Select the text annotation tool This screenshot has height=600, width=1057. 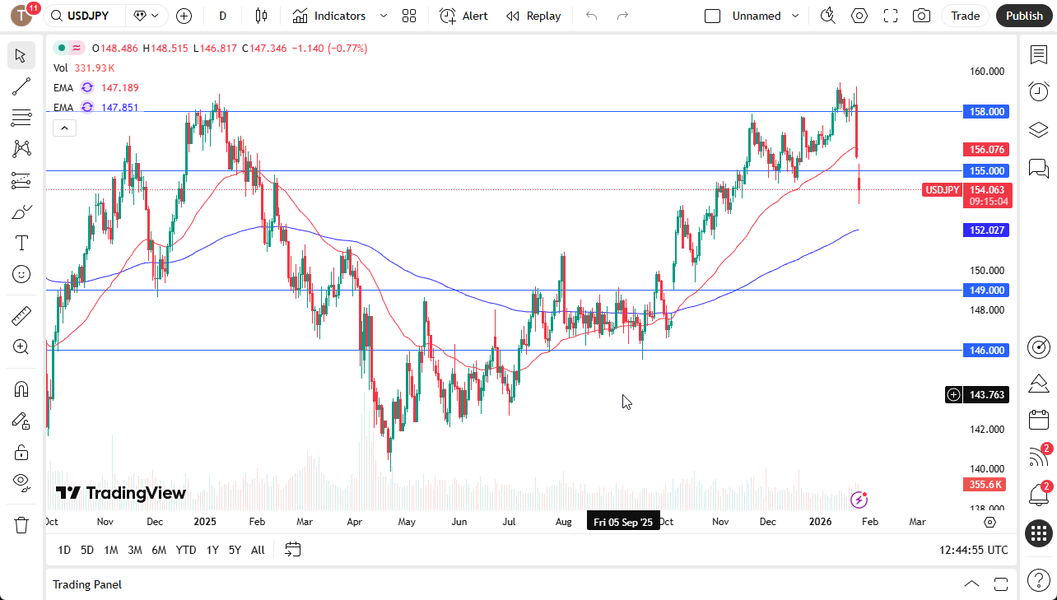[x=21, y=243]
